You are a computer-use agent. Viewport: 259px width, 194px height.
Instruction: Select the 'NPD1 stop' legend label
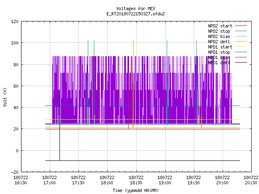pyautogui.click(x=219, y=52)
